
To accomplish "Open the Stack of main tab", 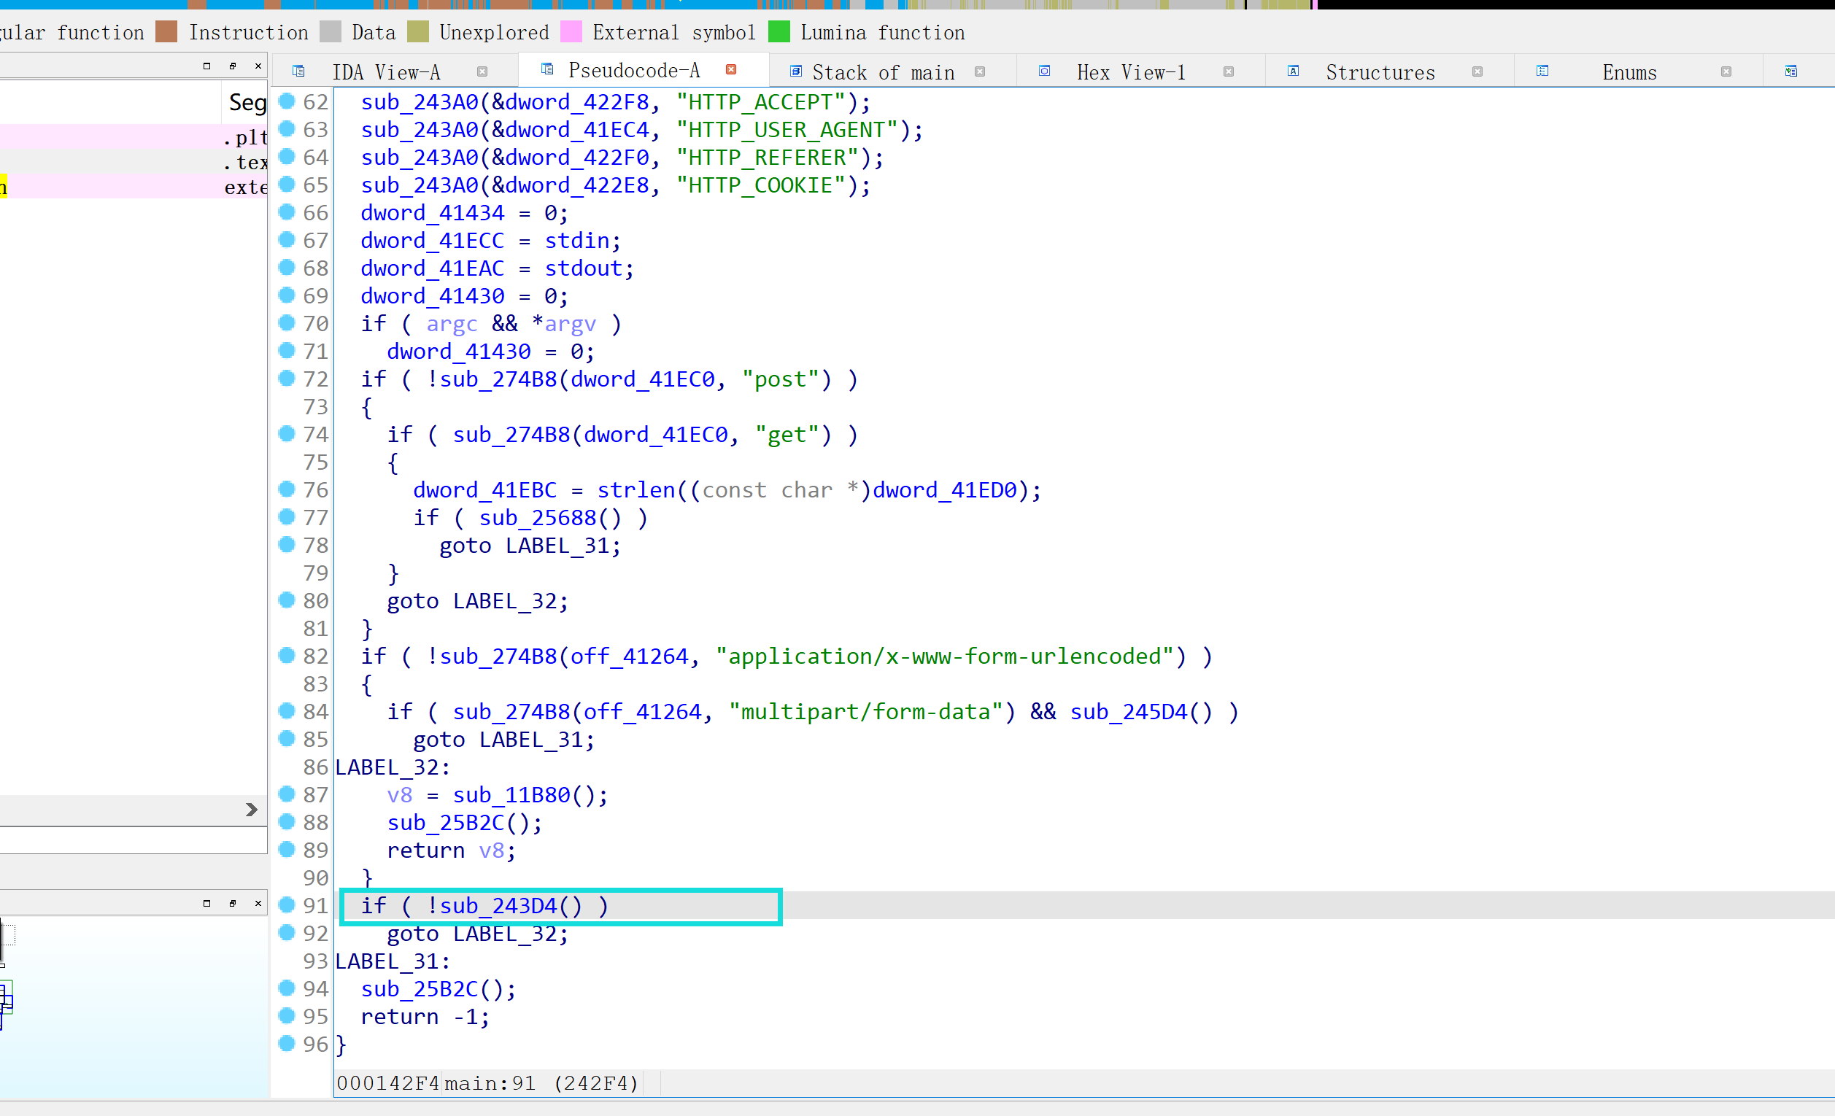I will 884,72.
